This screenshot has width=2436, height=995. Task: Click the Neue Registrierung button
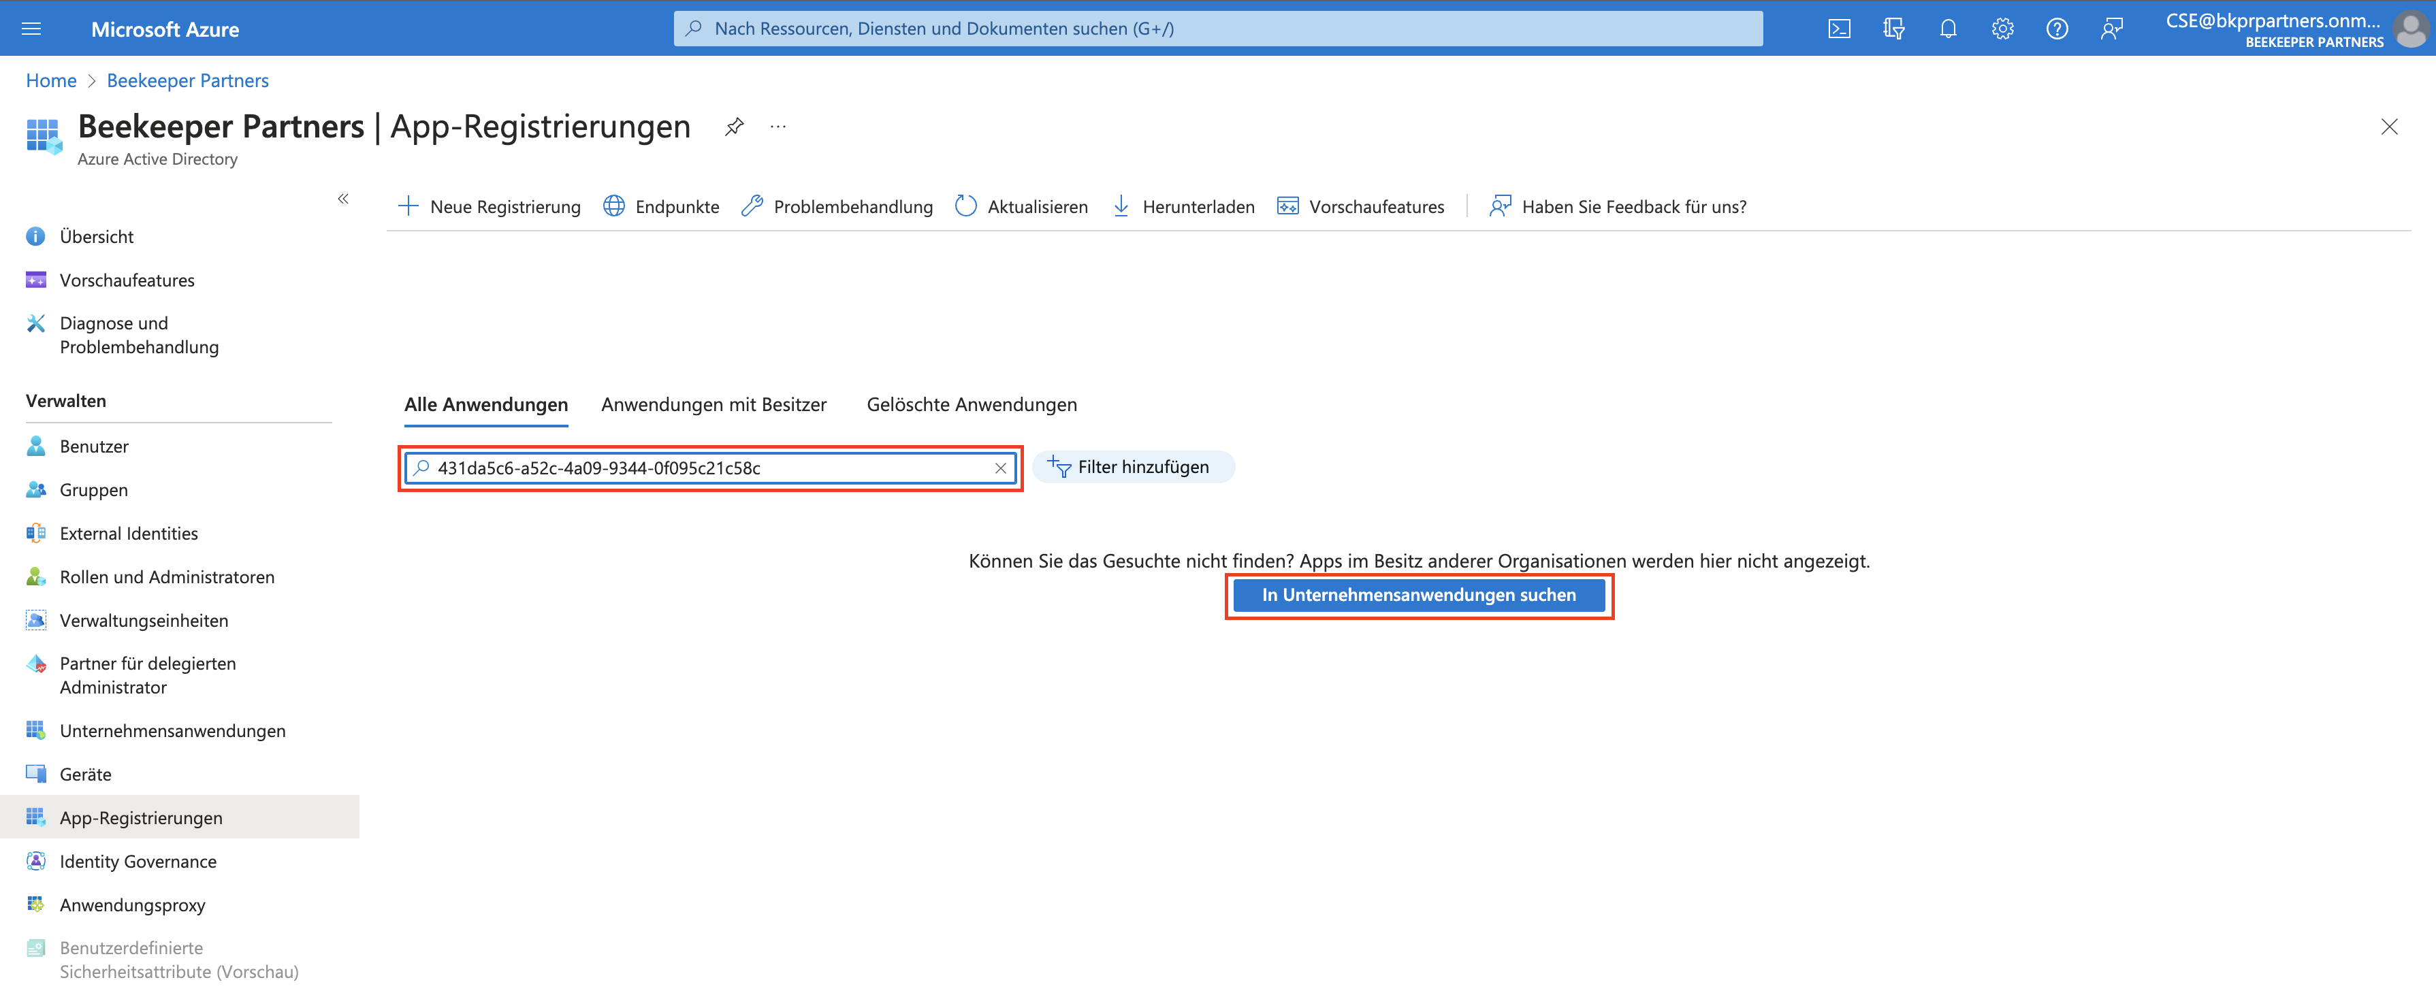[x=489, y=206]
